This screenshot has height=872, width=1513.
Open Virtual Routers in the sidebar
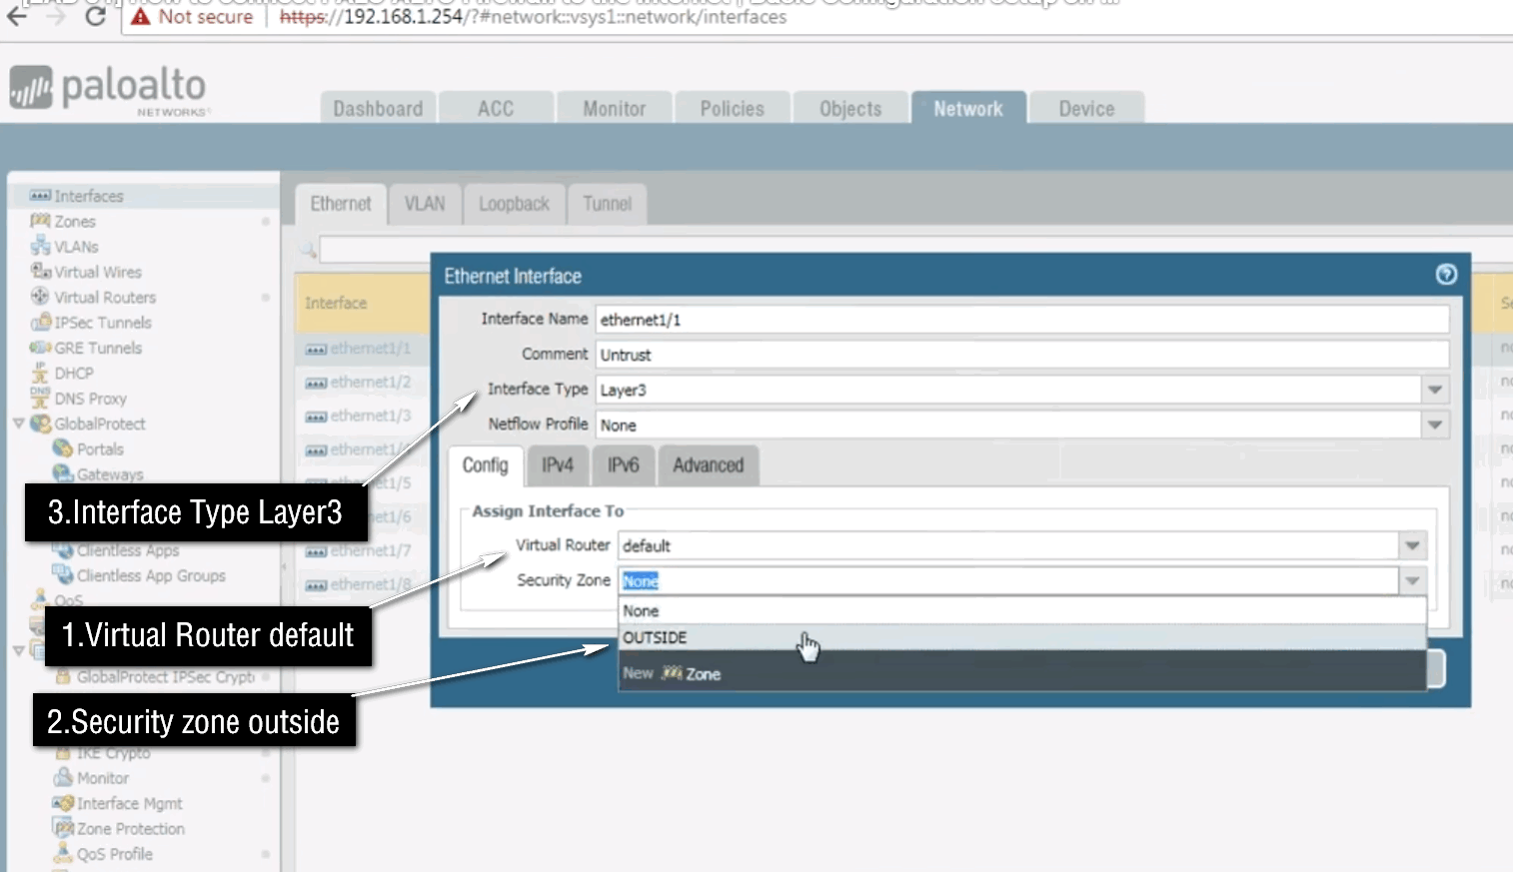[105, 298]
